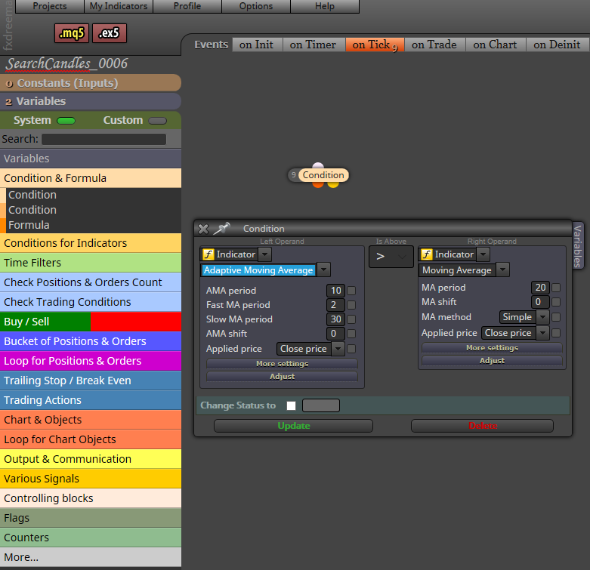This screenshot has height=570, width=590.
Task: Click the pin icon on Condition dialog
Action: (221, 228)
